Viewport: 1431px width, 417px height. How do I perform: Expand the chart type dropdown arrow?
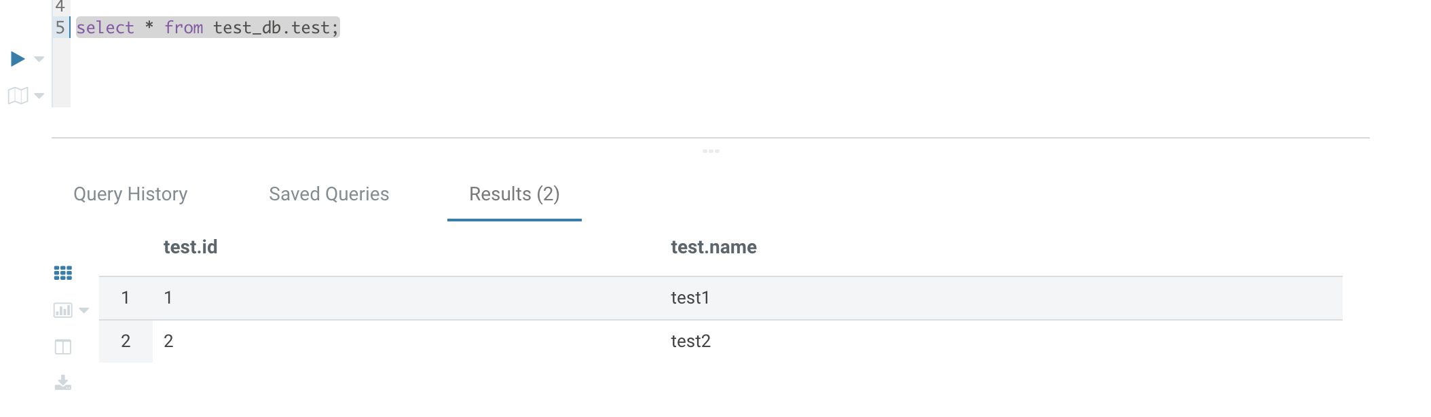[84, 310]
